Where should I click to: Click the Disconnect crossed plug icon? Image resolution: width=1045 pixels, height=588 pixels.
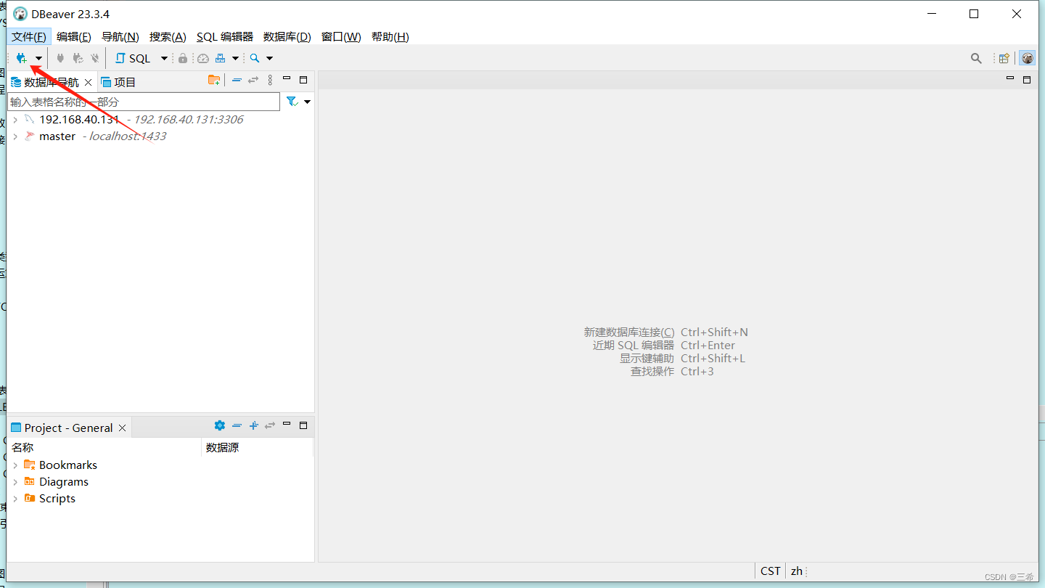coord(94,58)
